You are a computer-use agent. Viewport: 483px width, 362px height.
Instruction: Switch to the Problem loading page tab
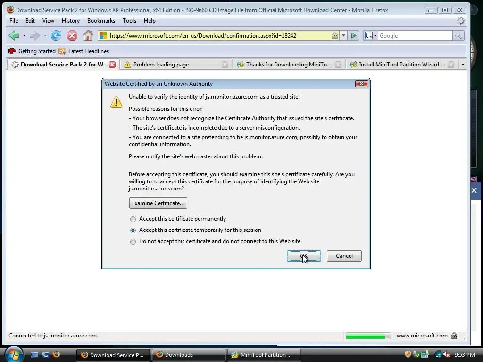[176, 64]
